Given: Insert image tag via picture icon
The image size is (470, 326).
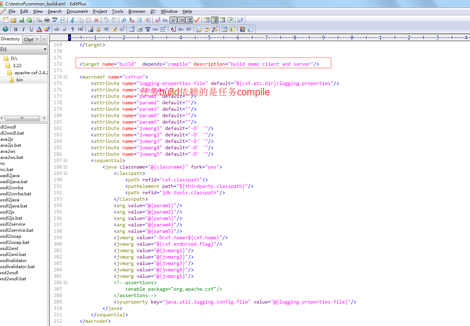Looking at the screenshot, I should [91, 29].
